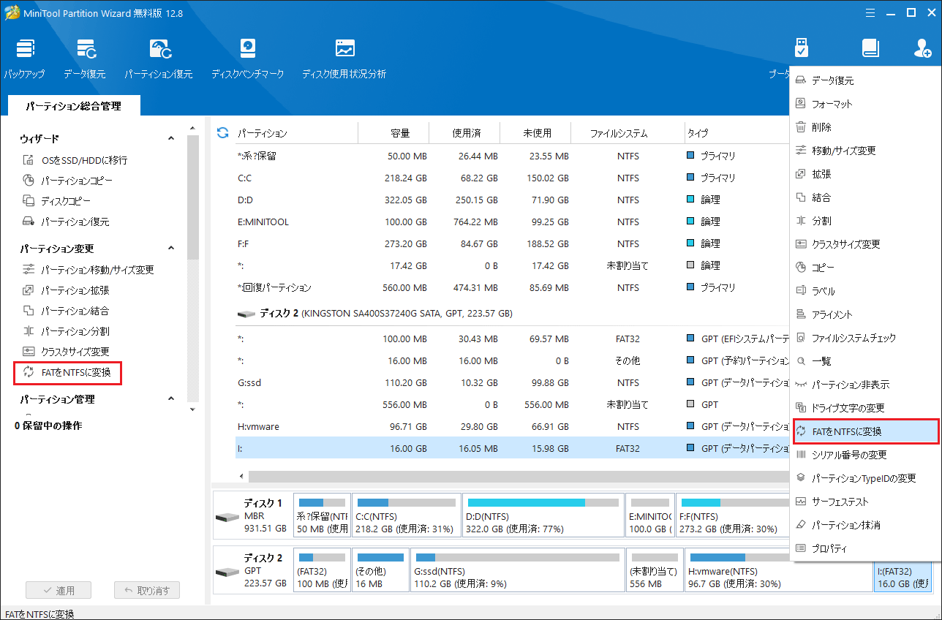Select プロパティ in context menu
The width and height of the screenshot is (942, 620).
point(865,548)
